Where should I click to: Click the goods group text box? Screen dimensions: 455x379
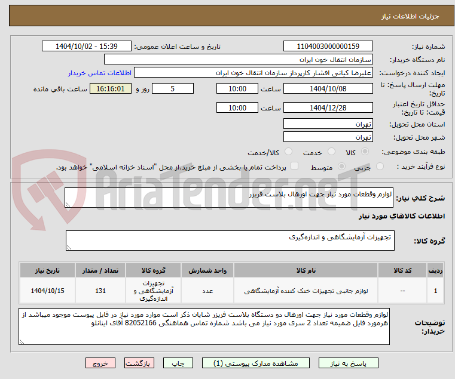[230, 241]
